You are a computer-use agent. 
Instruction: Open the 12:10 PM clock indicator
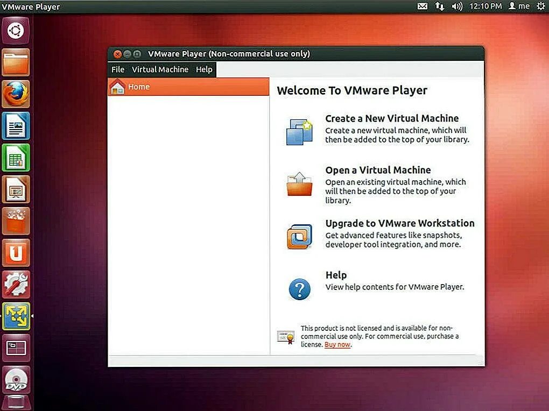pos(485,6)
